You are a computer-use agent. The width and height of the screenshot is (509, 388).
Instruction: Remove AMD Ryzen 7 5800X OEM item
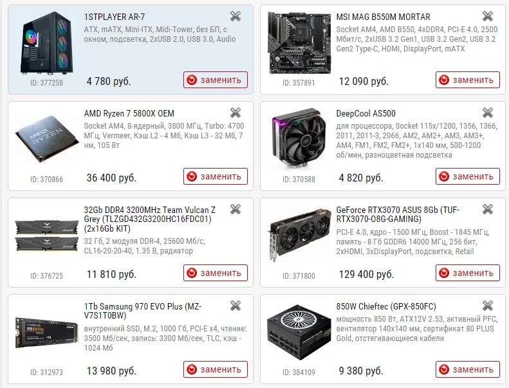[x=236, y=113]
